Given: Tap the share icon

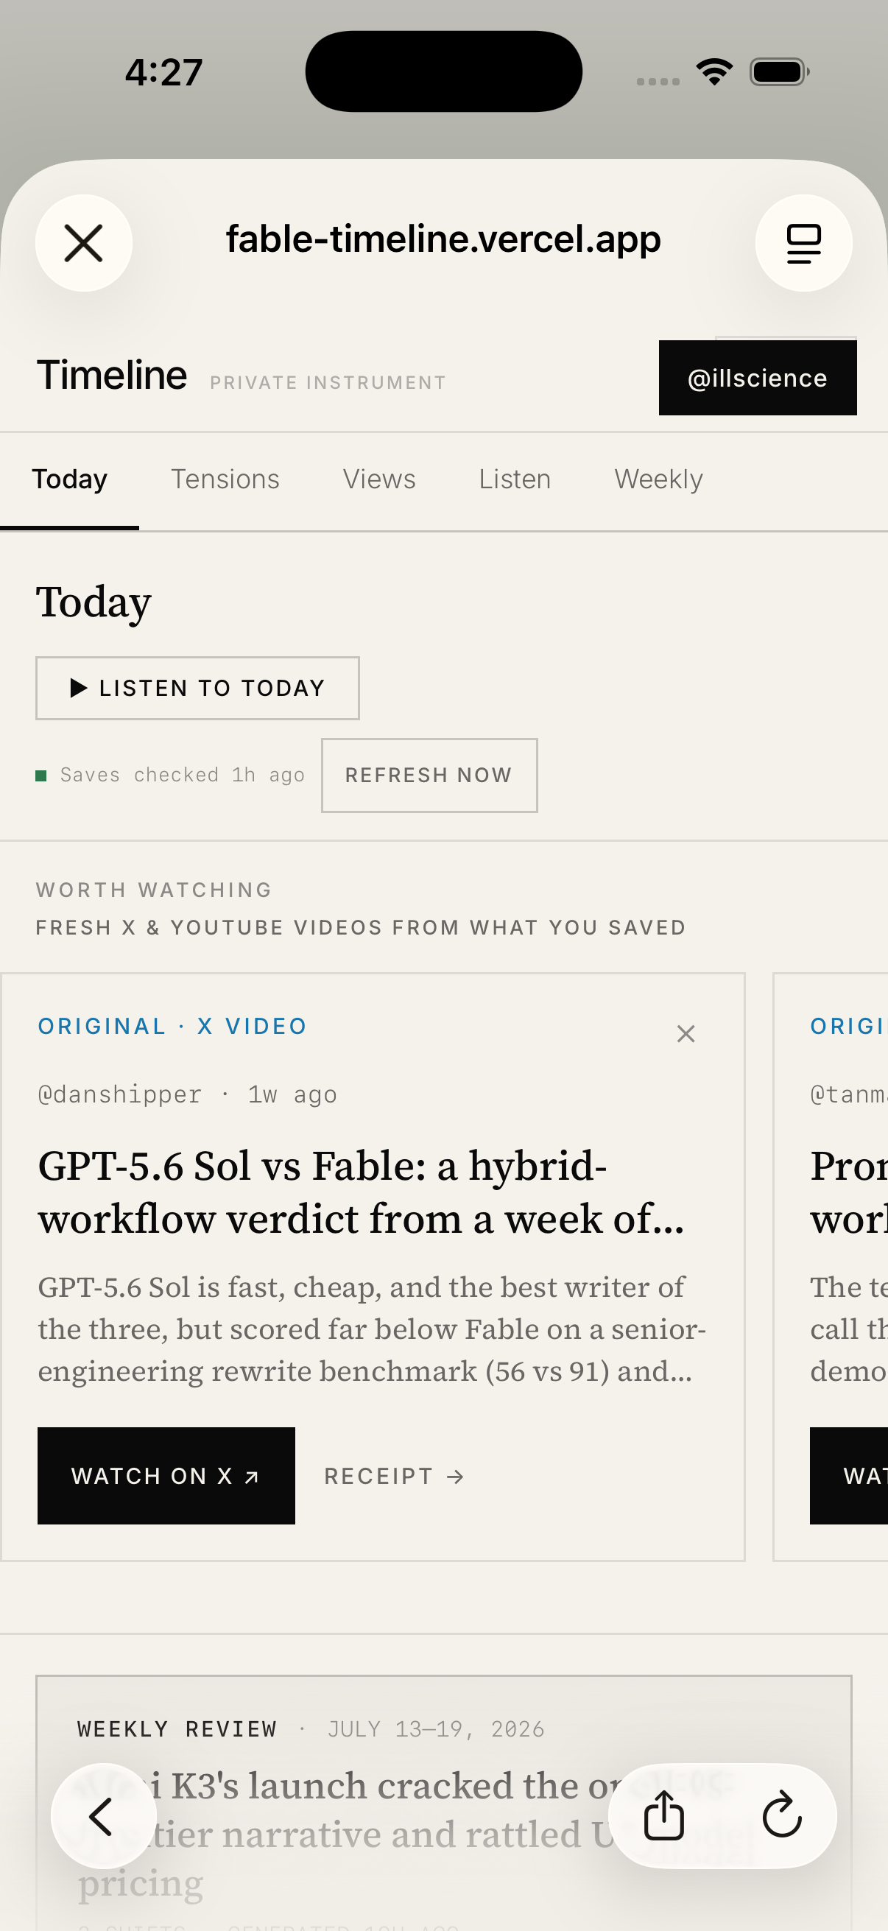Looking at the screenshot, I should pos(664,1815).
